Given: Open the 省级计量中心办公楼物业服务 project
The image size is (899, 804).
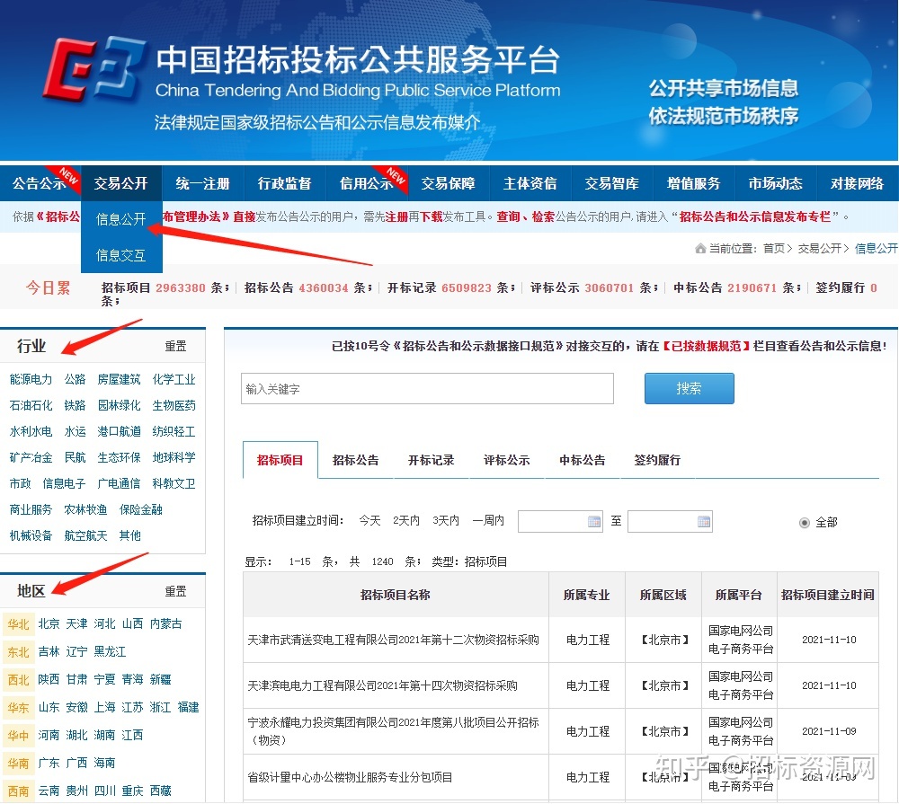Looking at the screenshot, I should click(350, 777).
